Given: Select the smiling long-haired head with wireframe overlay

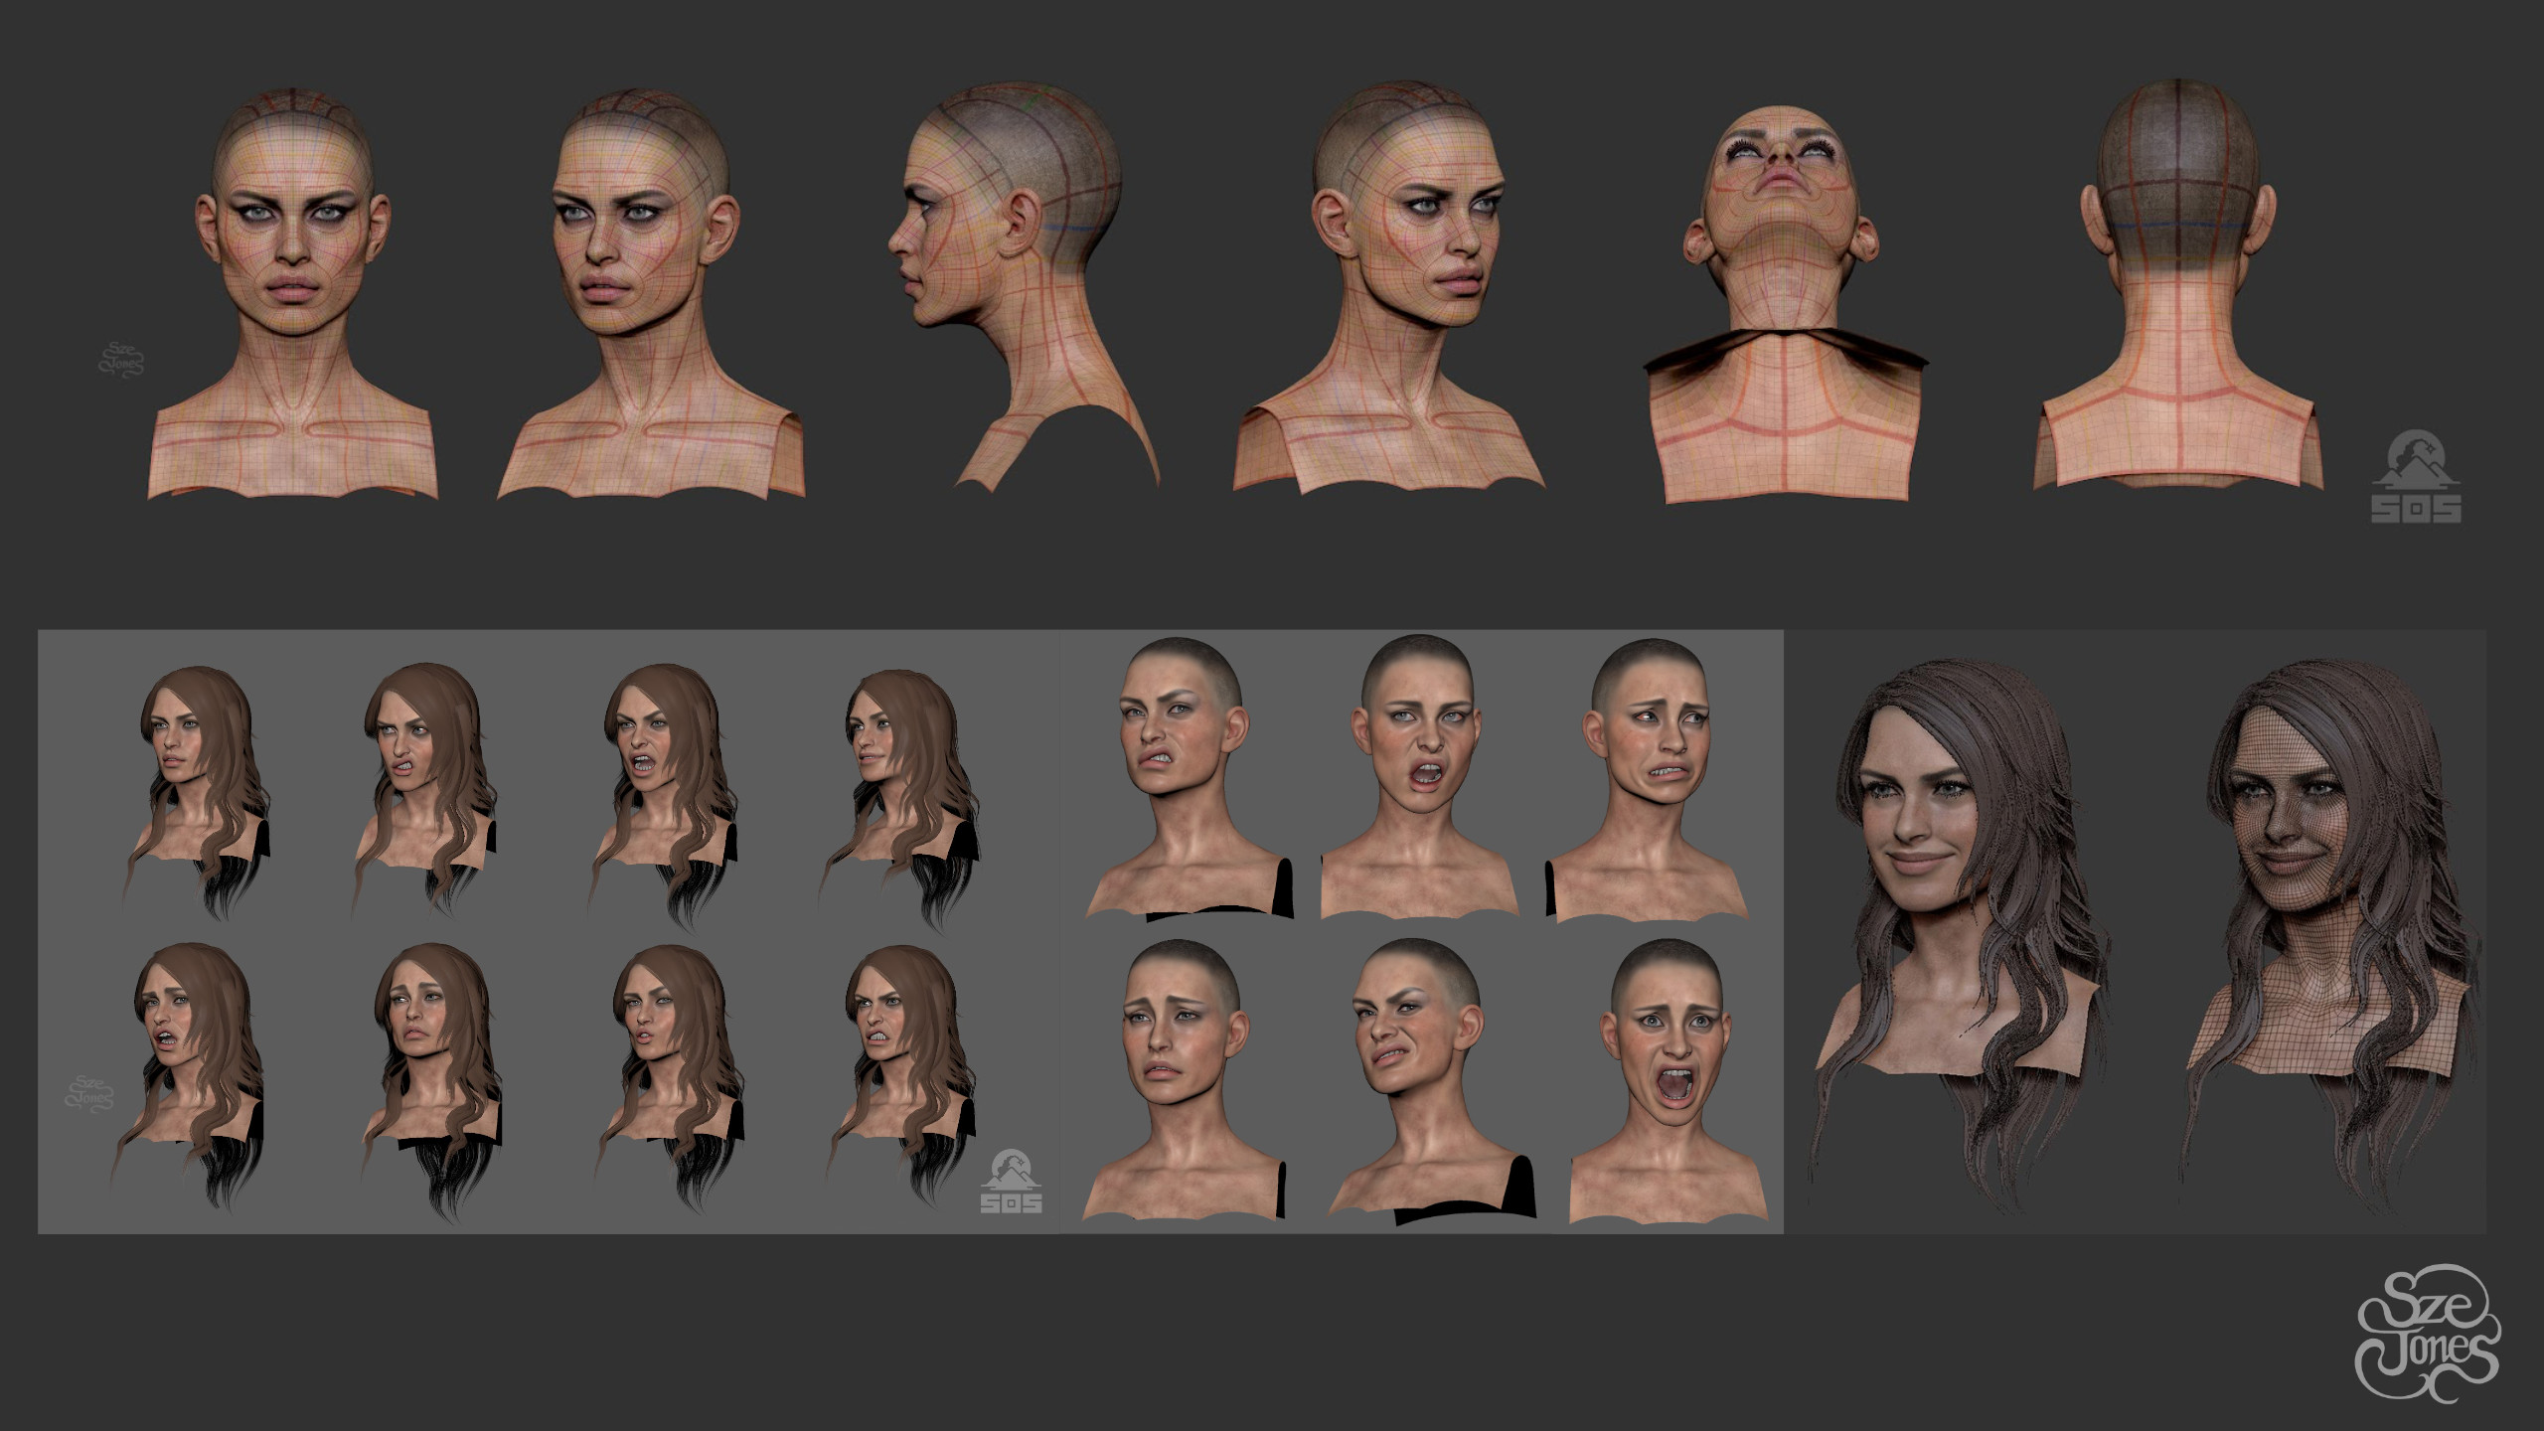Looking at the screenshot, I should point(2328,934).
